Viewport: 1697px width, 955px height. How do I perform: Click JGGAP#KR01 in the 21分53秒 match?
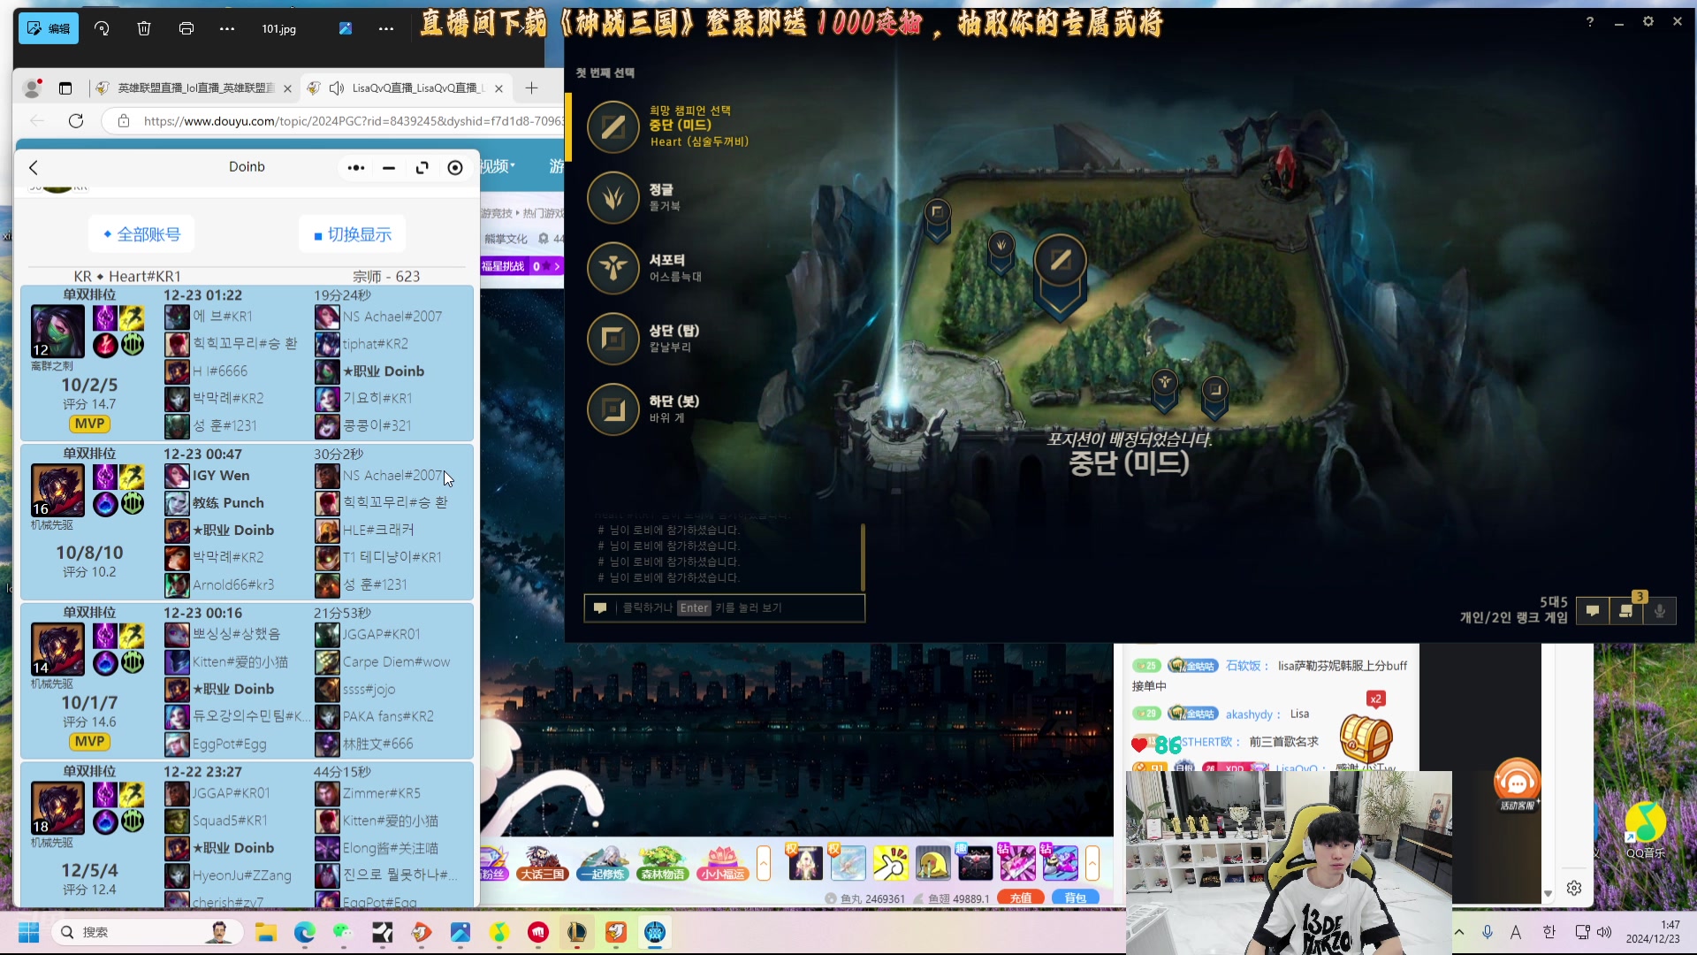pyautogui.click(x=381, y=635)
